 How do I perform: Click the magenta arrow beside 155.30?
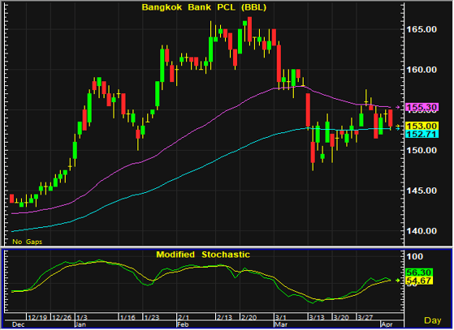point(398,108)
